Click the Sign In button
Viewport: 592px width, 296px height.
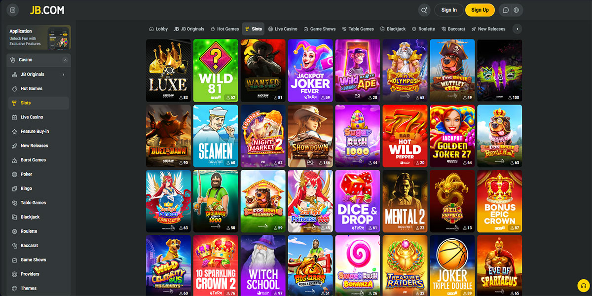click(x=449, y=10)
